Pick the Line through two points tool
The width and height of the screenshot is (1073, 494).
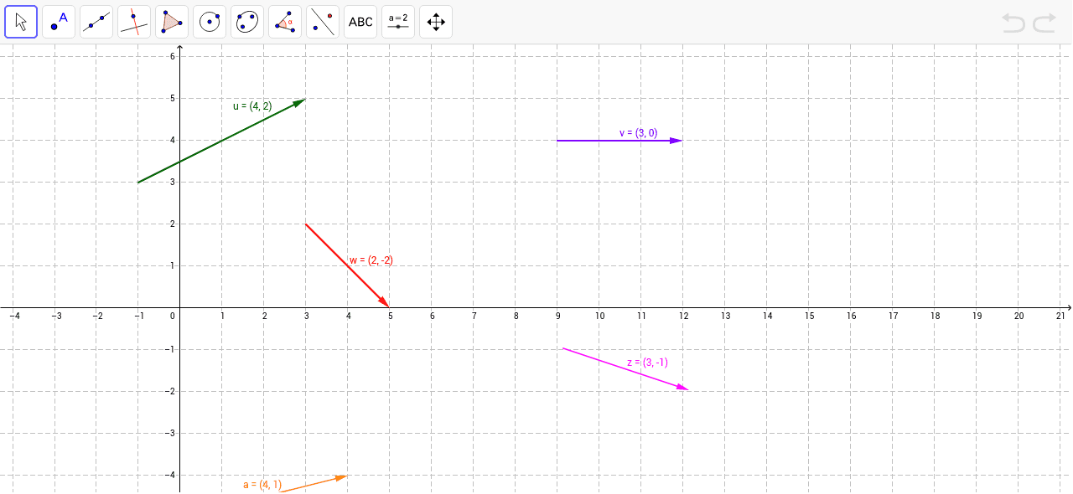coord(96,22)
